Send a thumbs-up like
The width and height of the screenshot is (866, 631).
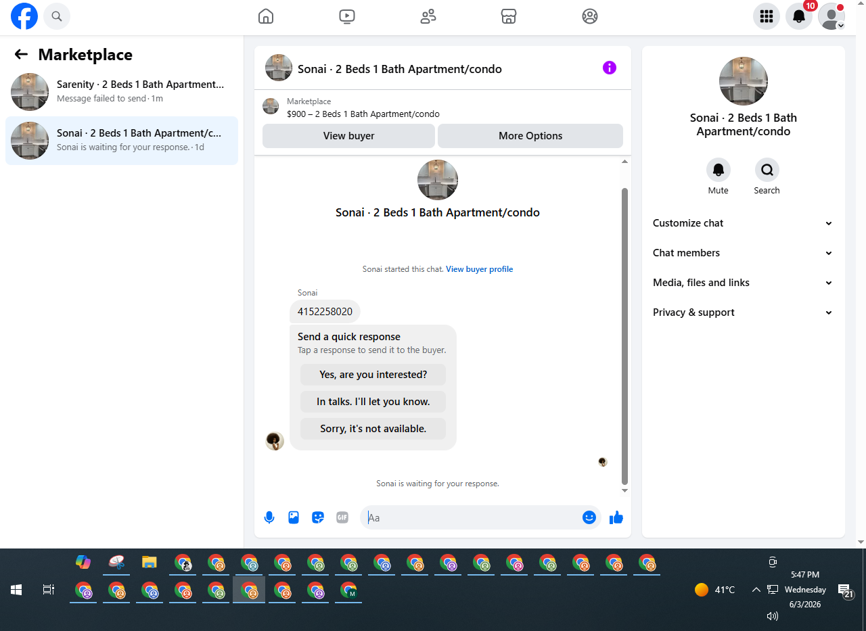[x=616, y=517]
